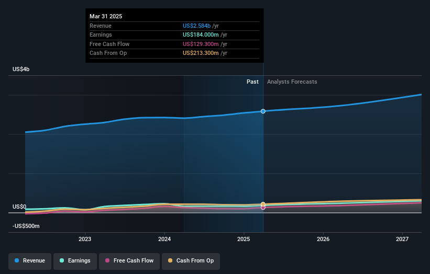Click the Revenue row label in tooltip
The image size is (430, 274).
click(x=101, y=26)
